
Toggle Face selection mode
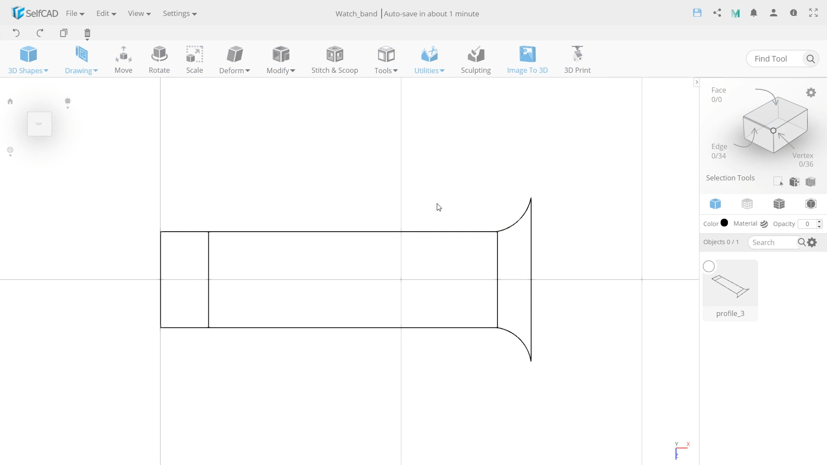718,95
